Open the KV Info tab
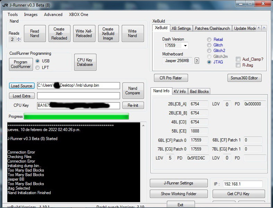This screenshot has height=208, width=273. point(180,92)
